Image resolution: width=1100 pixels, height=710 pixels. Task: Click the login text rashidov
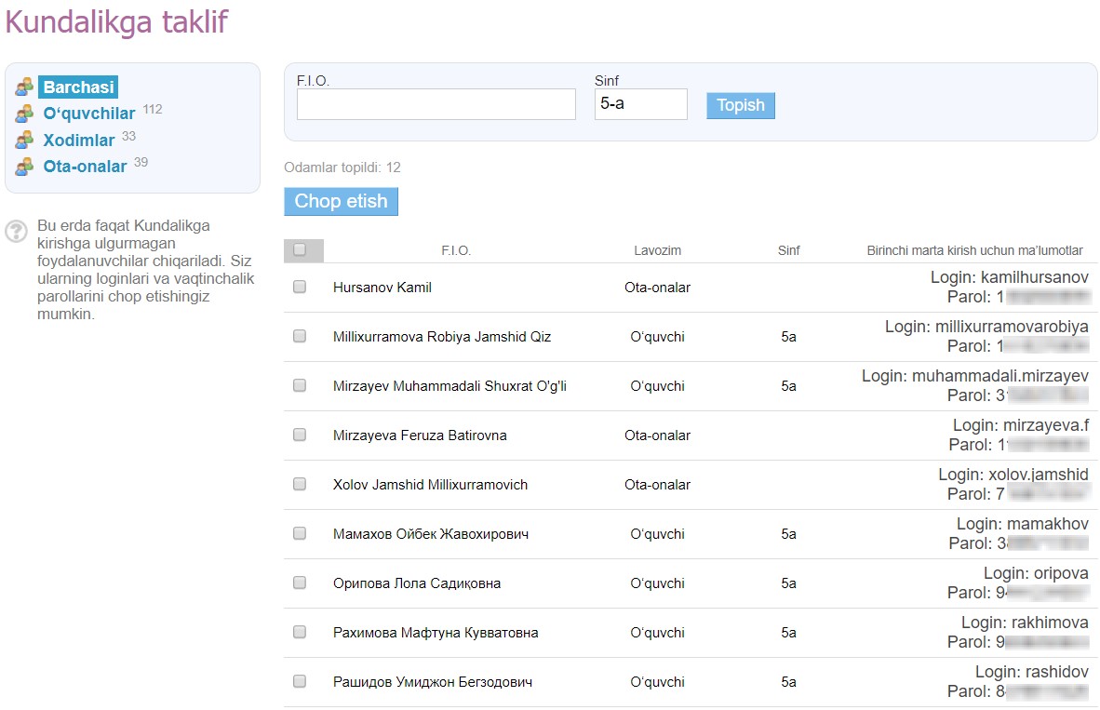click(x=1057, y=672)
